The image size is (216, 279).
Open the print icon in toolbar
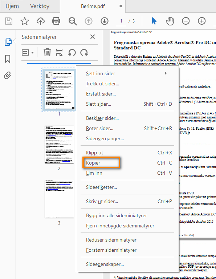[x=56, y=21]
